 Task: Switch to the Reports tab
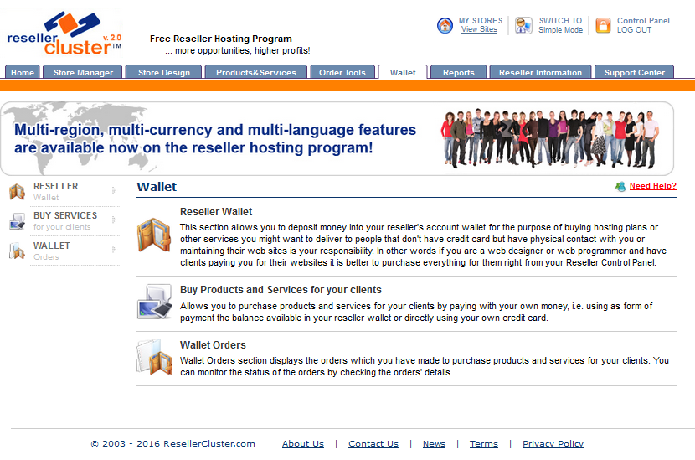point(458,73)
